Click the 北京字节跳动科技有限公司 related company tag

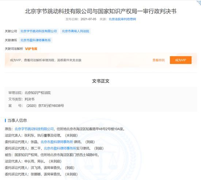click(x=39, y=31)
